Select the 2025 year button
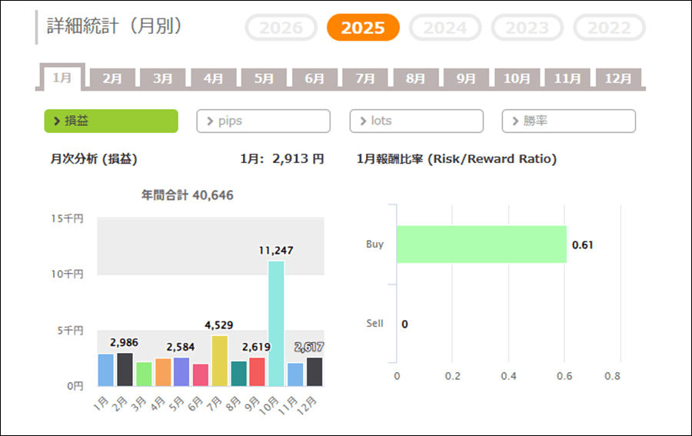This screenshot has height=436, width=692. coord(363,28)
